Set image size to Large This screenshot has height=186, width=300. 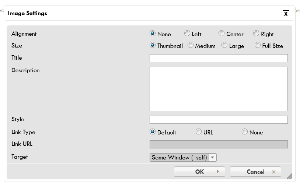(x=224, y=45)
